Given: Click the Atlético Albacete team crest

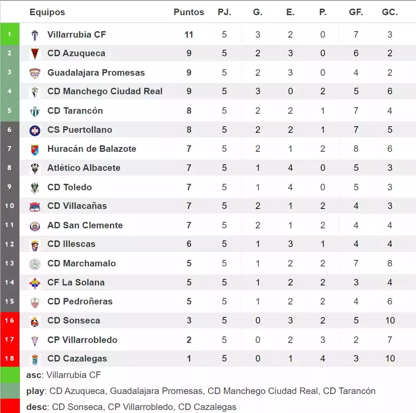Looking at the screenshot, I should point(35,168).
